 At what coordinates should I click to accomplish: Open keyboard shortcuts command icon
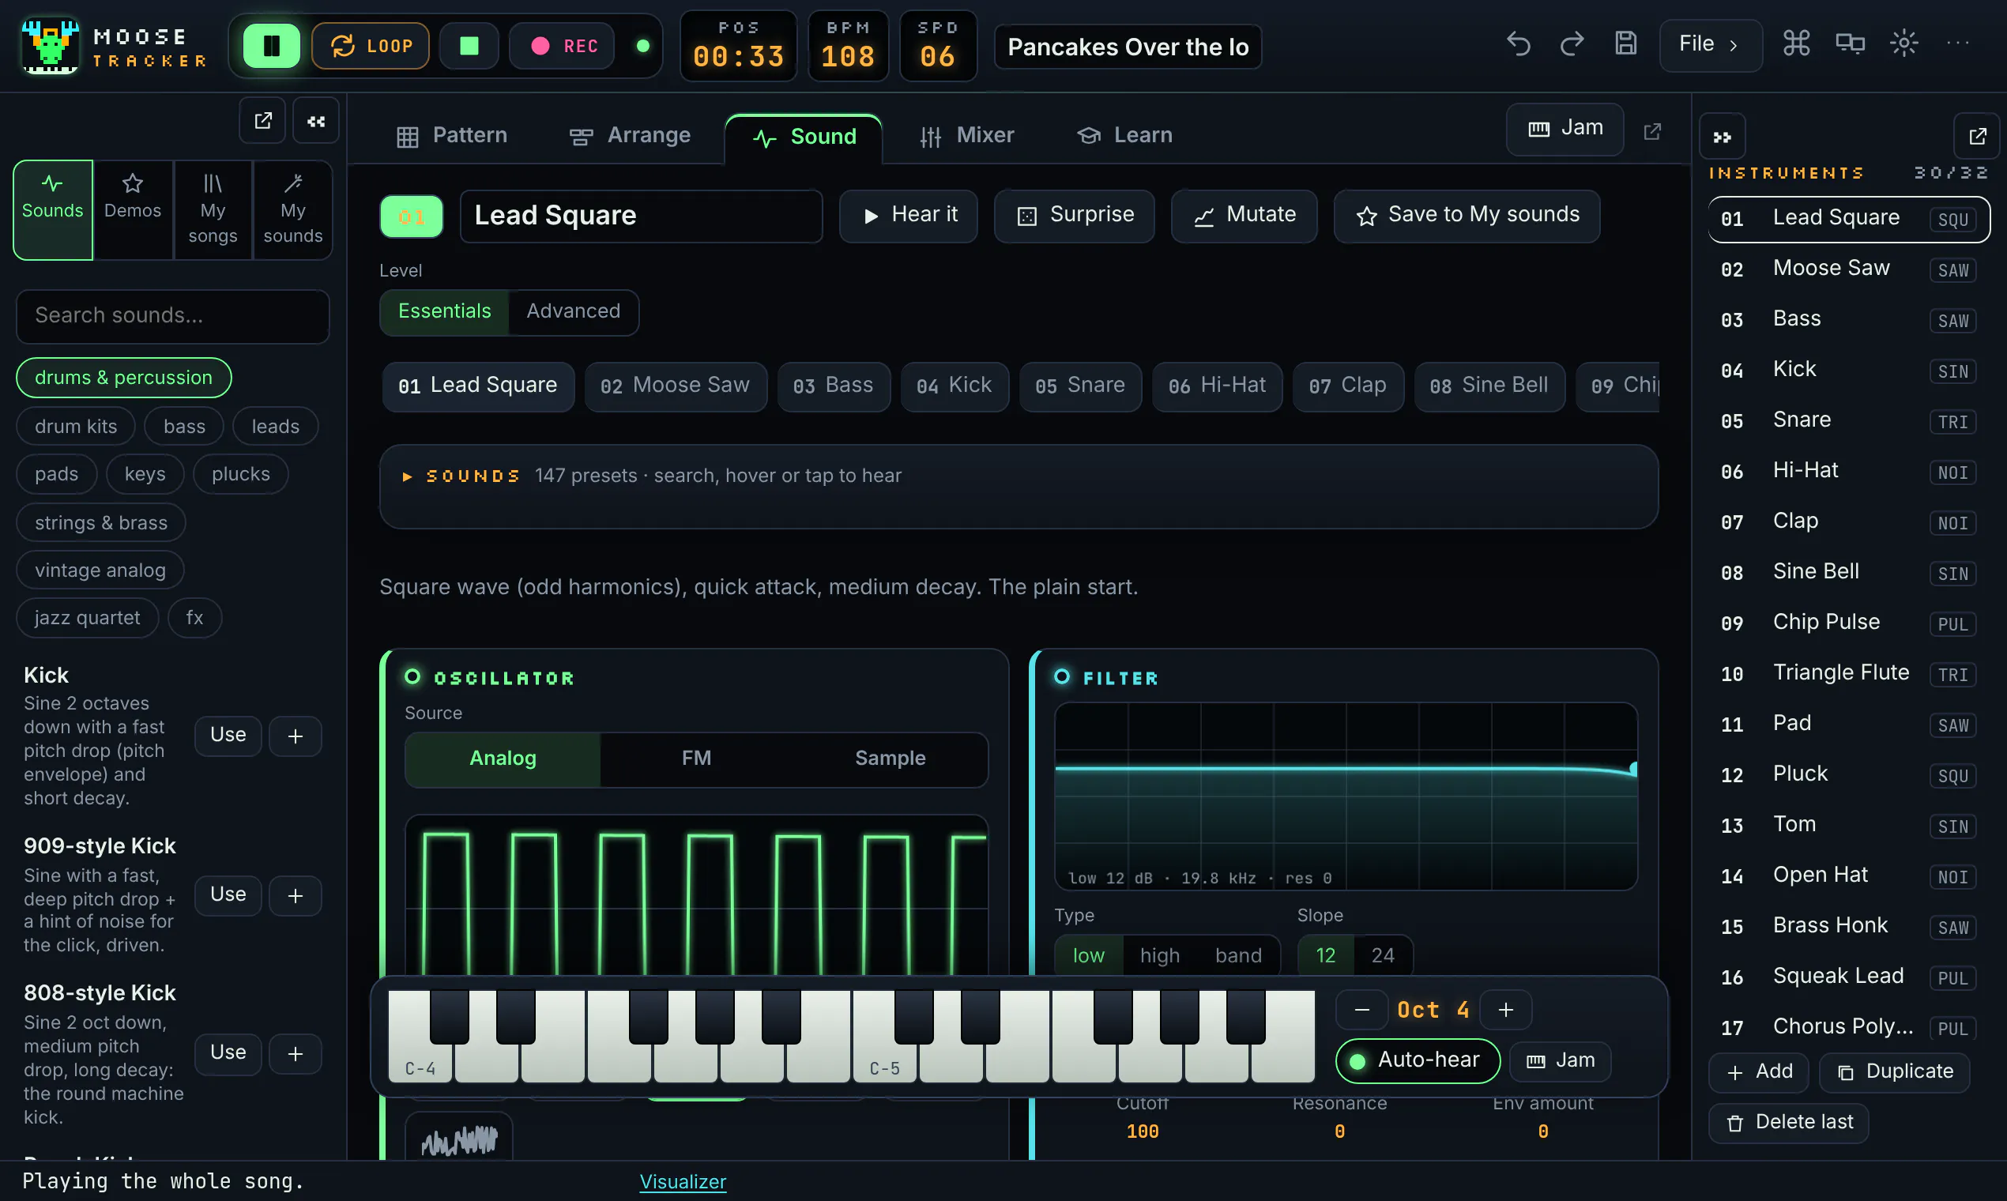pos(1796,43)
